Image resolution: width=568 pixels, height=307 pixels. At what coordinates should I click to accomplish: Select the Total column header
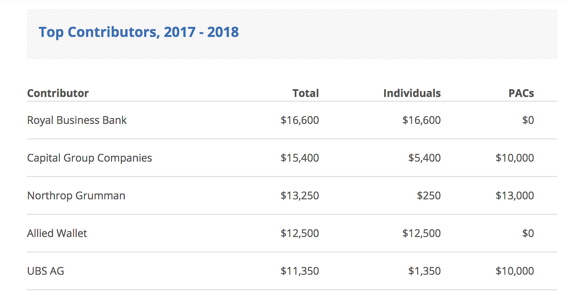[x=305, y=93]
